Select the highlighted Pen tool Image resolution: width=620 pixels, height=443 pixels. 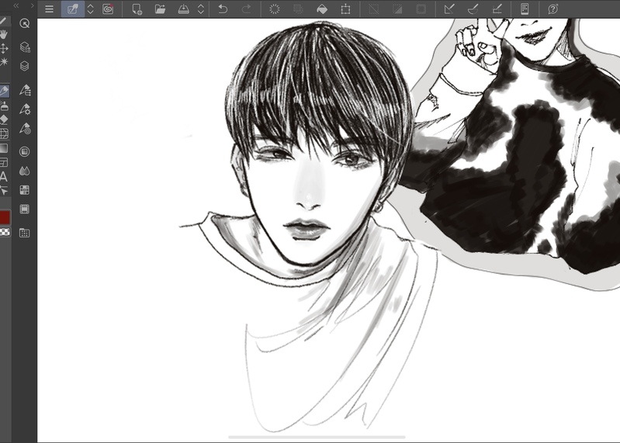5,91
